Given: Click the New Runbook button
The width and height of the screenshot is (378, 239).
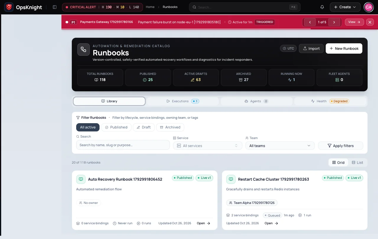Looking at the screenshot, I should pyautogui.click(x=344, y=49).
